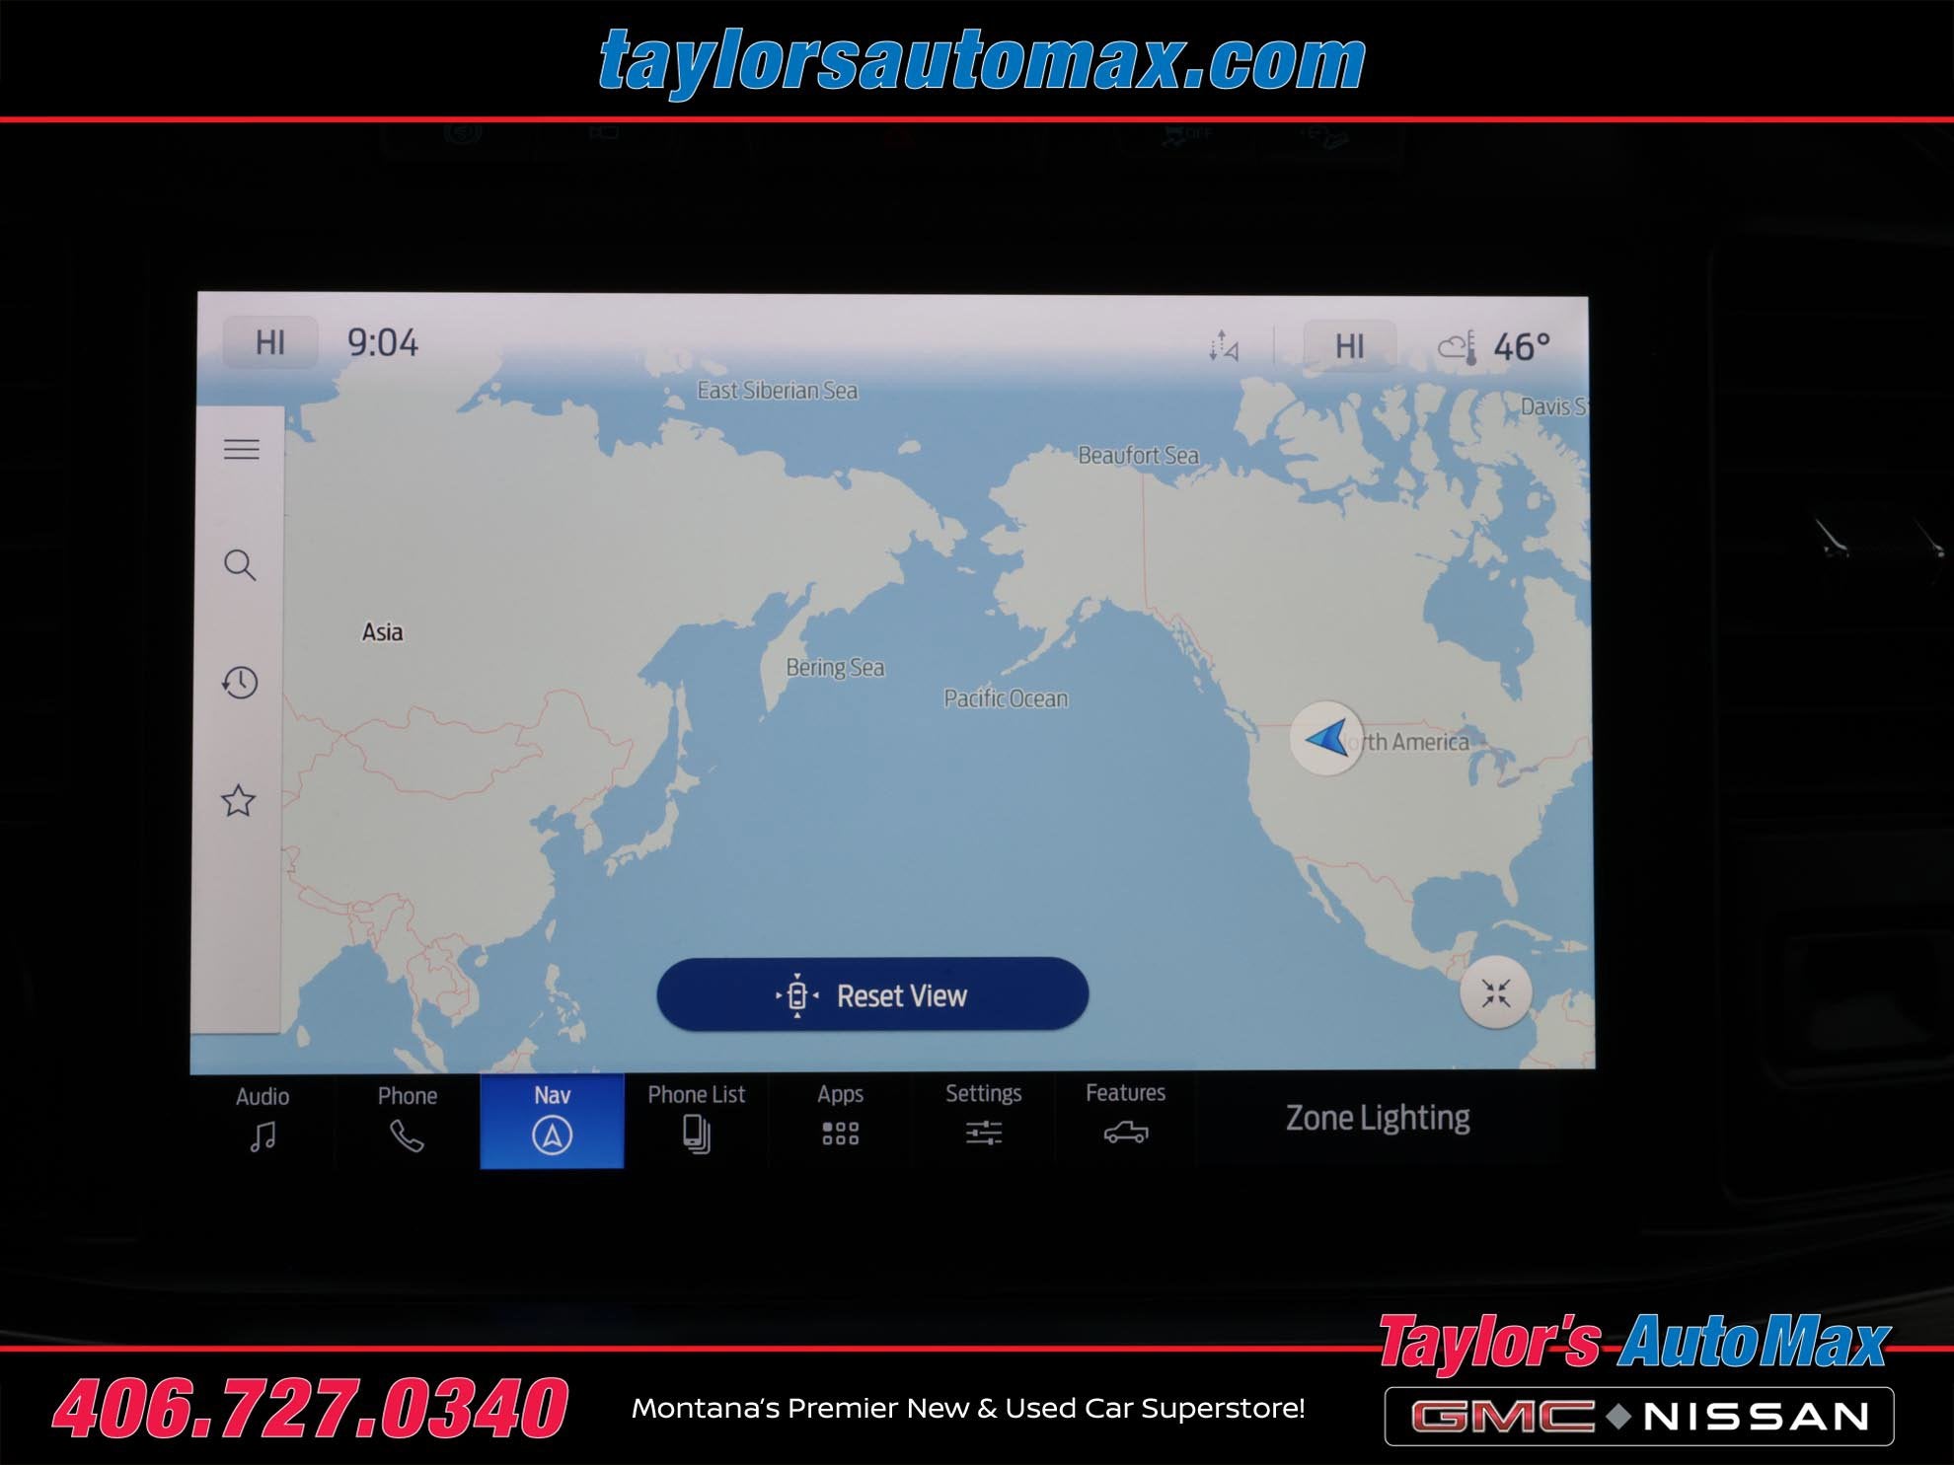Tap the left HI temperature setting
The image size is (1954, 1465).
point(270,342)
